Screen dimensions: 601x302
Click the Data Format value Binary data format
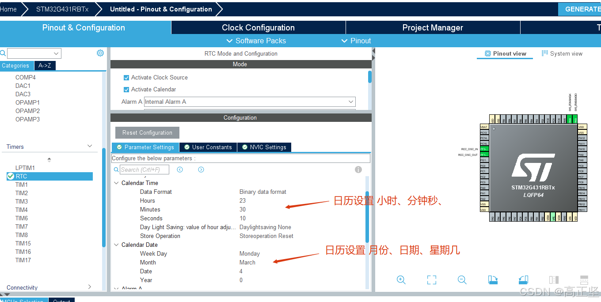click(263, 192)
